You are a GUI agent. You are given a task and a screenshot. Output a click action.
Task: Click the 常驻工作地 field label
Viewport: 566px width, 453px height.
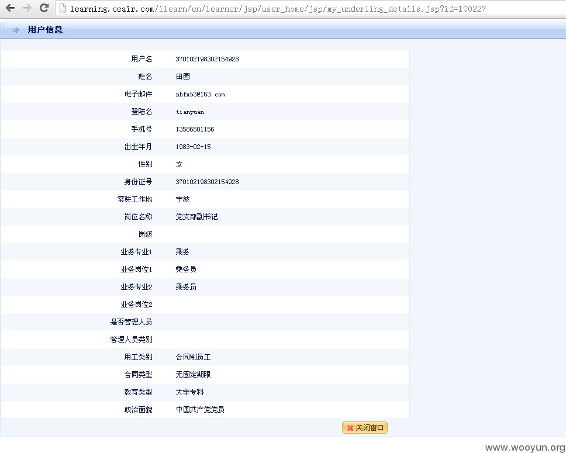[134, 199]
